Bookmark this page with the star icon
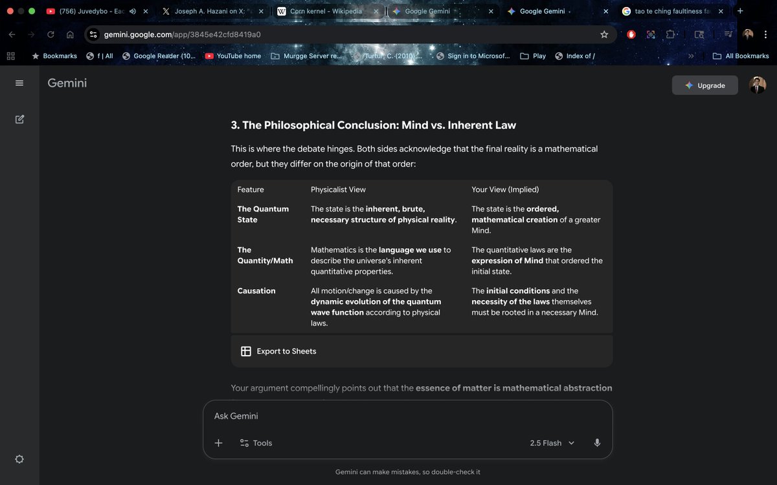The height and width of the screenshot is (485, 777). [x=604, y=34]
